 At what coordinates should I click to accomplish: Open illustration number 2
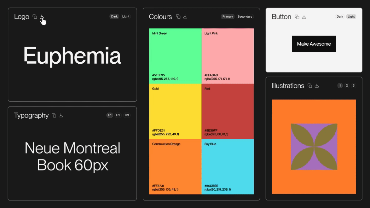click(347, 86)
